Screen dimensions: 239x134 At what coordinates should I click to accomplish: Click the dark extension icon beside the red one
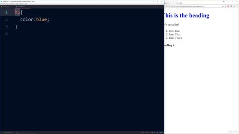pos(231,6)
